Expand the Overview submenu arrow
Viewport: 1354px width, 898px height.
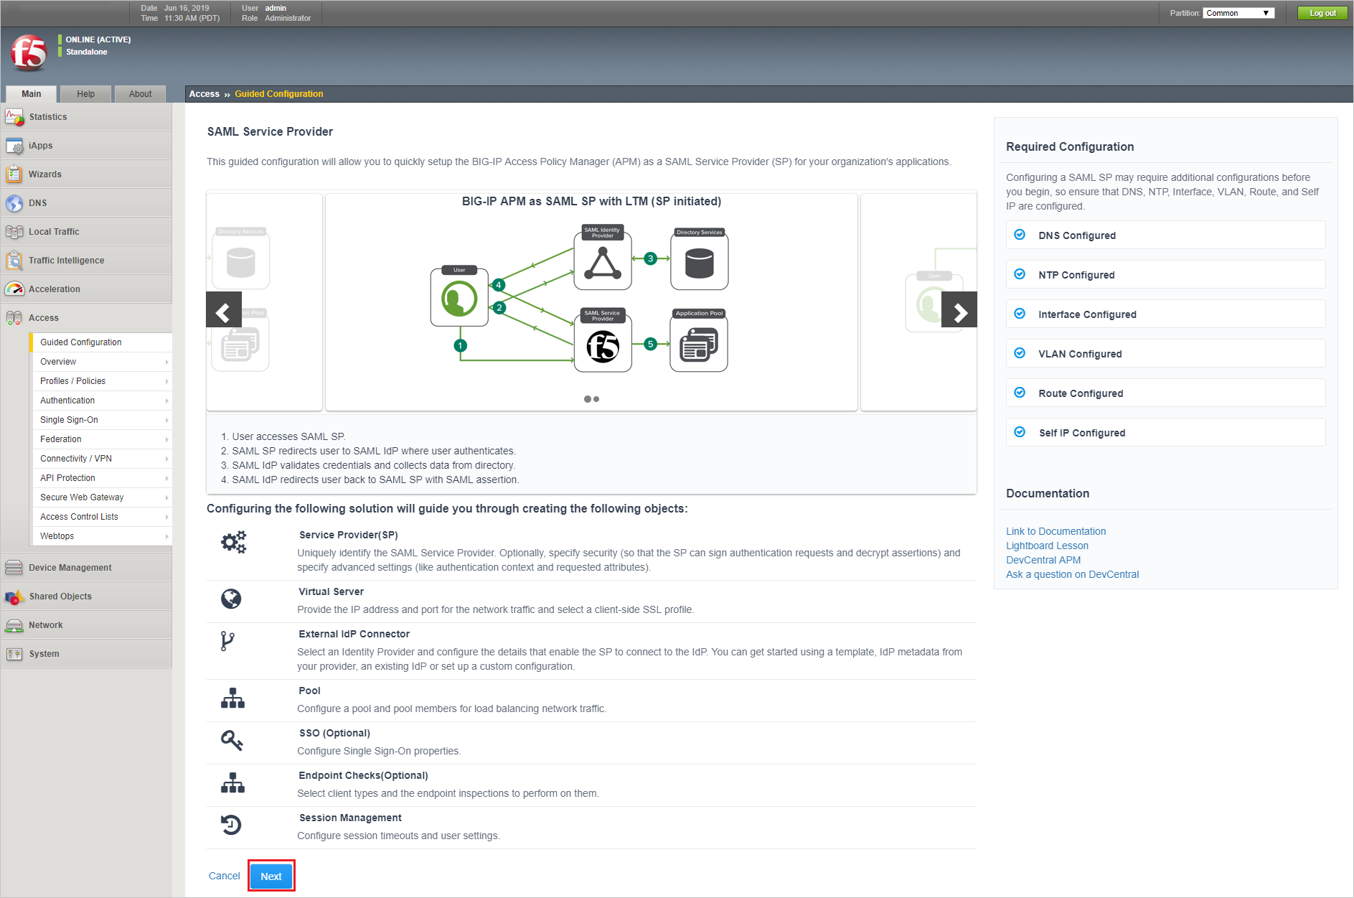point(166,362)
